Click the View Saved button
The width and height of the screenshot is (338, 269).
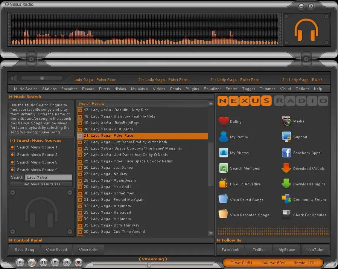(56, 249)
